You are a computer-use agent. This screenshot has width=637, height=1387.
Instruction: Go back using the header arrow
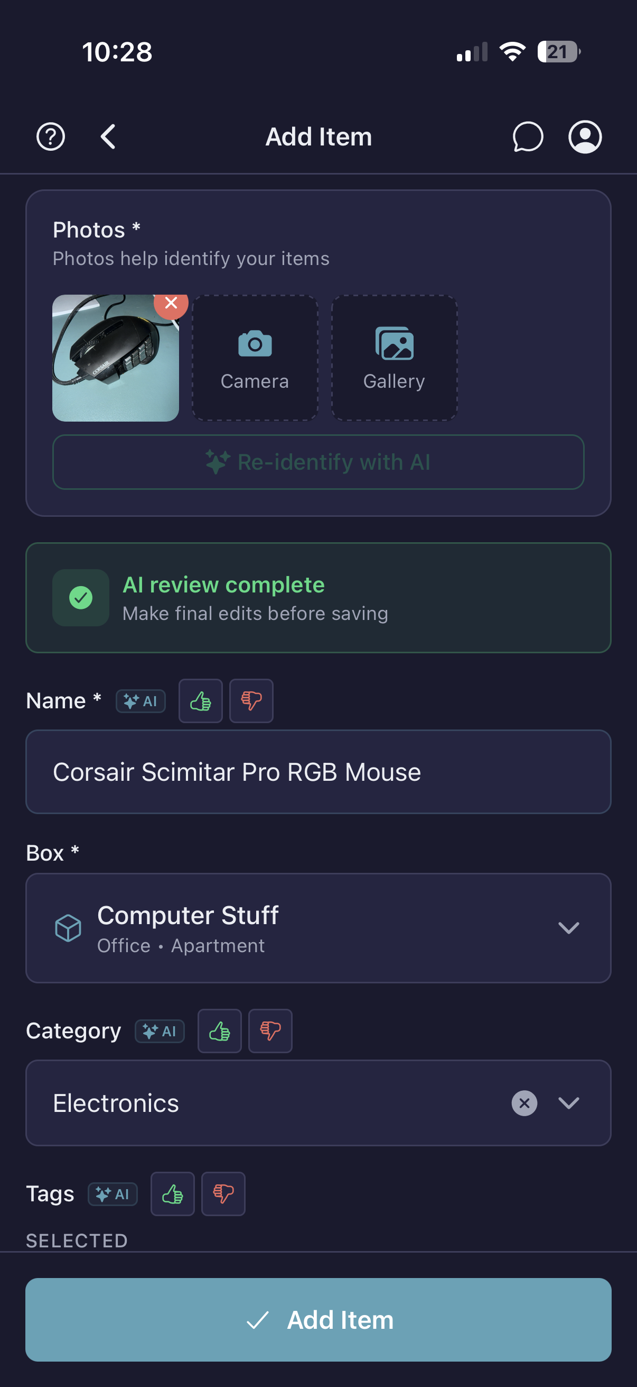108,137
